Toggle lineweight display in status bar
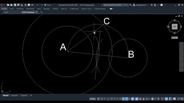 coord(133,99)
